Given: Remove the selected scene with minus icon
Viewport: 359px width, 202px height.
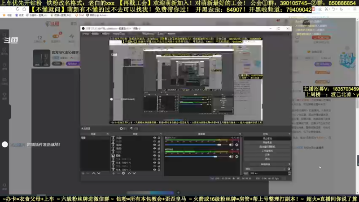Looking at the screenshot, I should pos(88,173).
